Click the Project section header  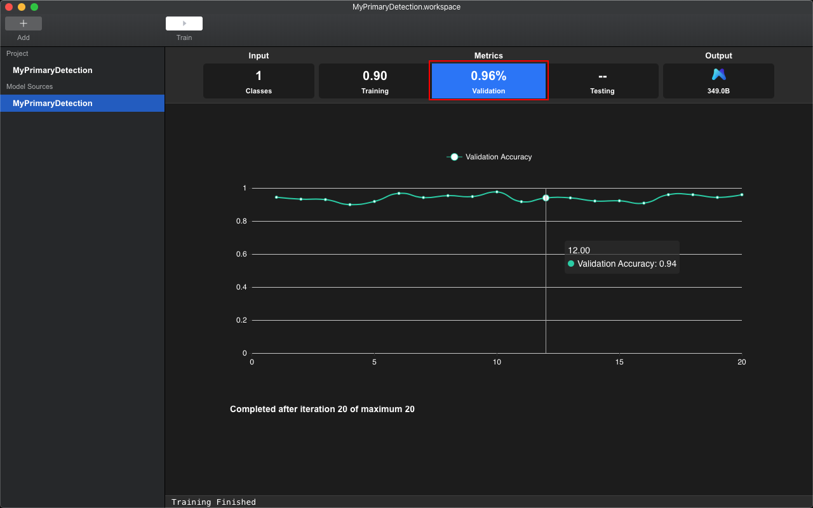click(17, 54)
